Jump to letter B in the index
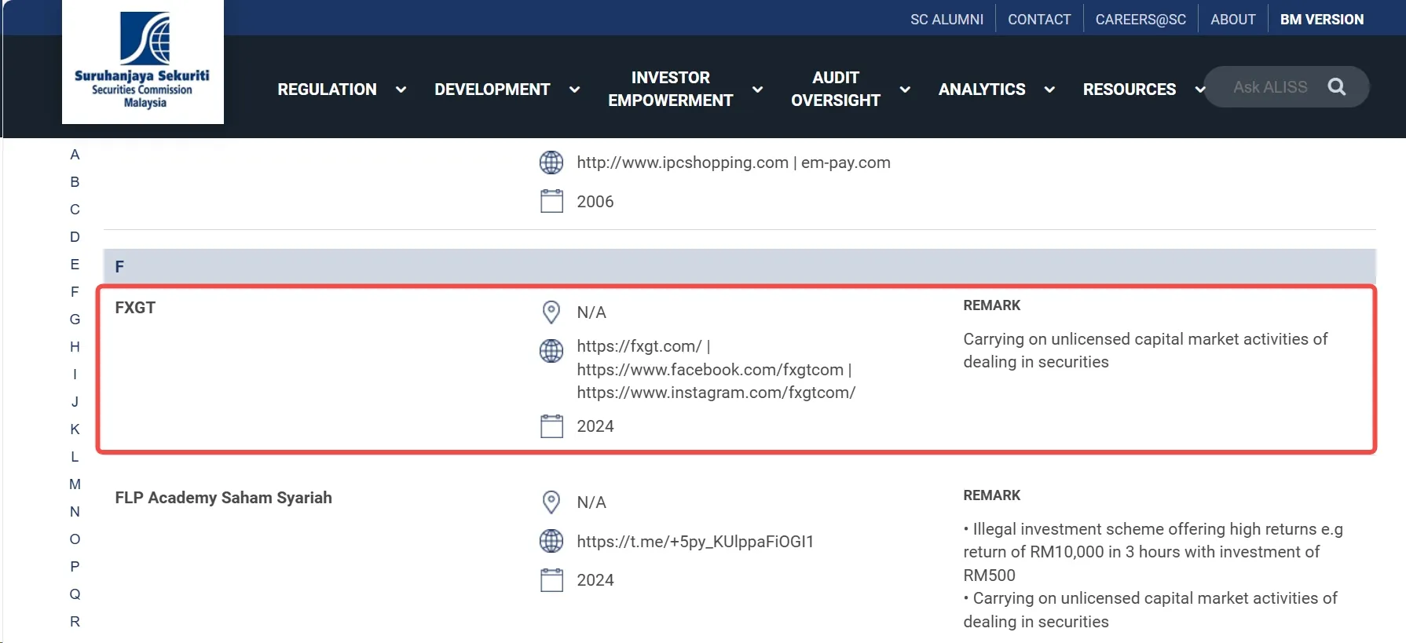The width and height of the screenshot is (1406, 643). tap(75, 182)
